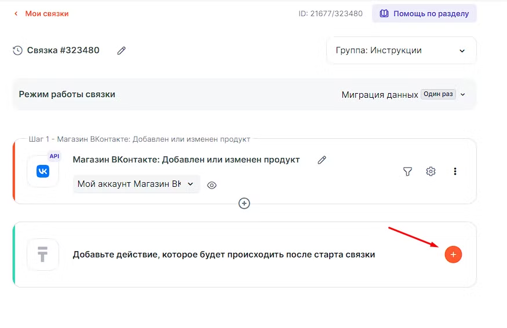507x328 pixels.
Task: Click the VK app icon in step 1
Action: 43,171
